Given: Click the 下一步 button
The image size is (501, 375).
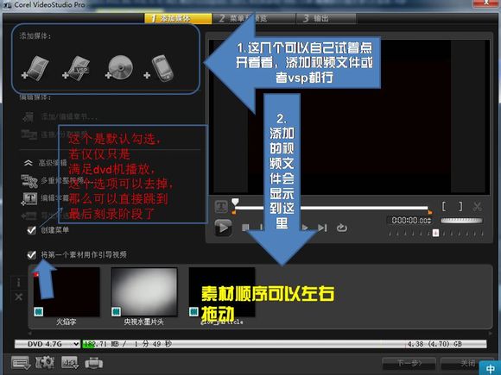Looking at the screenshot, I should pos(409,363).
